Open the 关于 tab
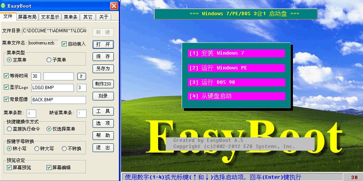363x181 pixels. 104,17
